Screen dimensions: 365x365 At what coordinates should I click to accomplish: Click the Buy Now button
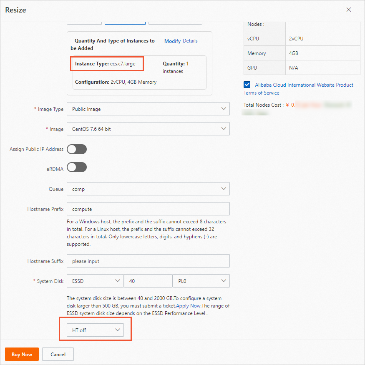(x=22, y=354)
